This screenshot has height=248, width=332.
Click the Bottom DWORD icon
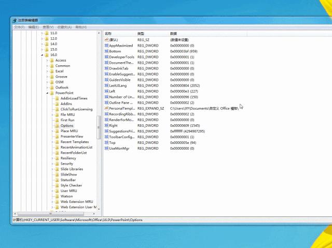pyautogui.click(x=106, y=51)
